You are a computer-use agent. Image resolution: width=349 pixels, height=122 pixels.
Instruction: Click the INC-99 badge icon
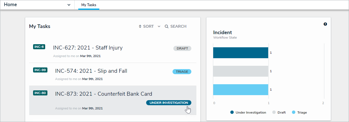click(x=40, y=70)
